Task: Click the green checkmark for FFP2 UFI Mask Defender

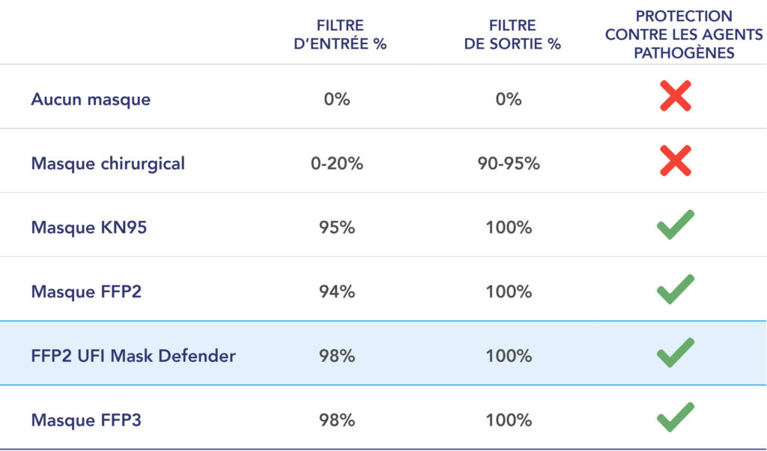Action: (676, 353)
